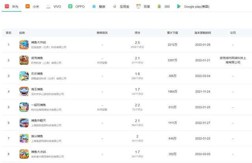Open the 乐乐捕鱼 app icon
The height and width of the screenshot is (163, 252).
click(24, 76)
